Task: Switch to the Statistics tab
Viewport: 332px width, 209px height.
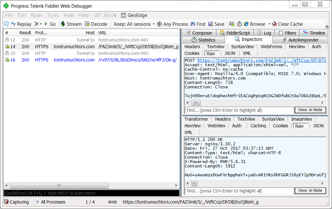Action: (x=203, y=40)
